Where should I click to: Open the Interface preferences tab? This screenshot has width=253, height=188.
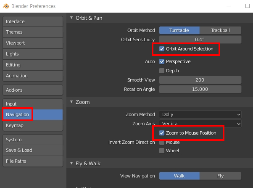[x=33, y=21]
